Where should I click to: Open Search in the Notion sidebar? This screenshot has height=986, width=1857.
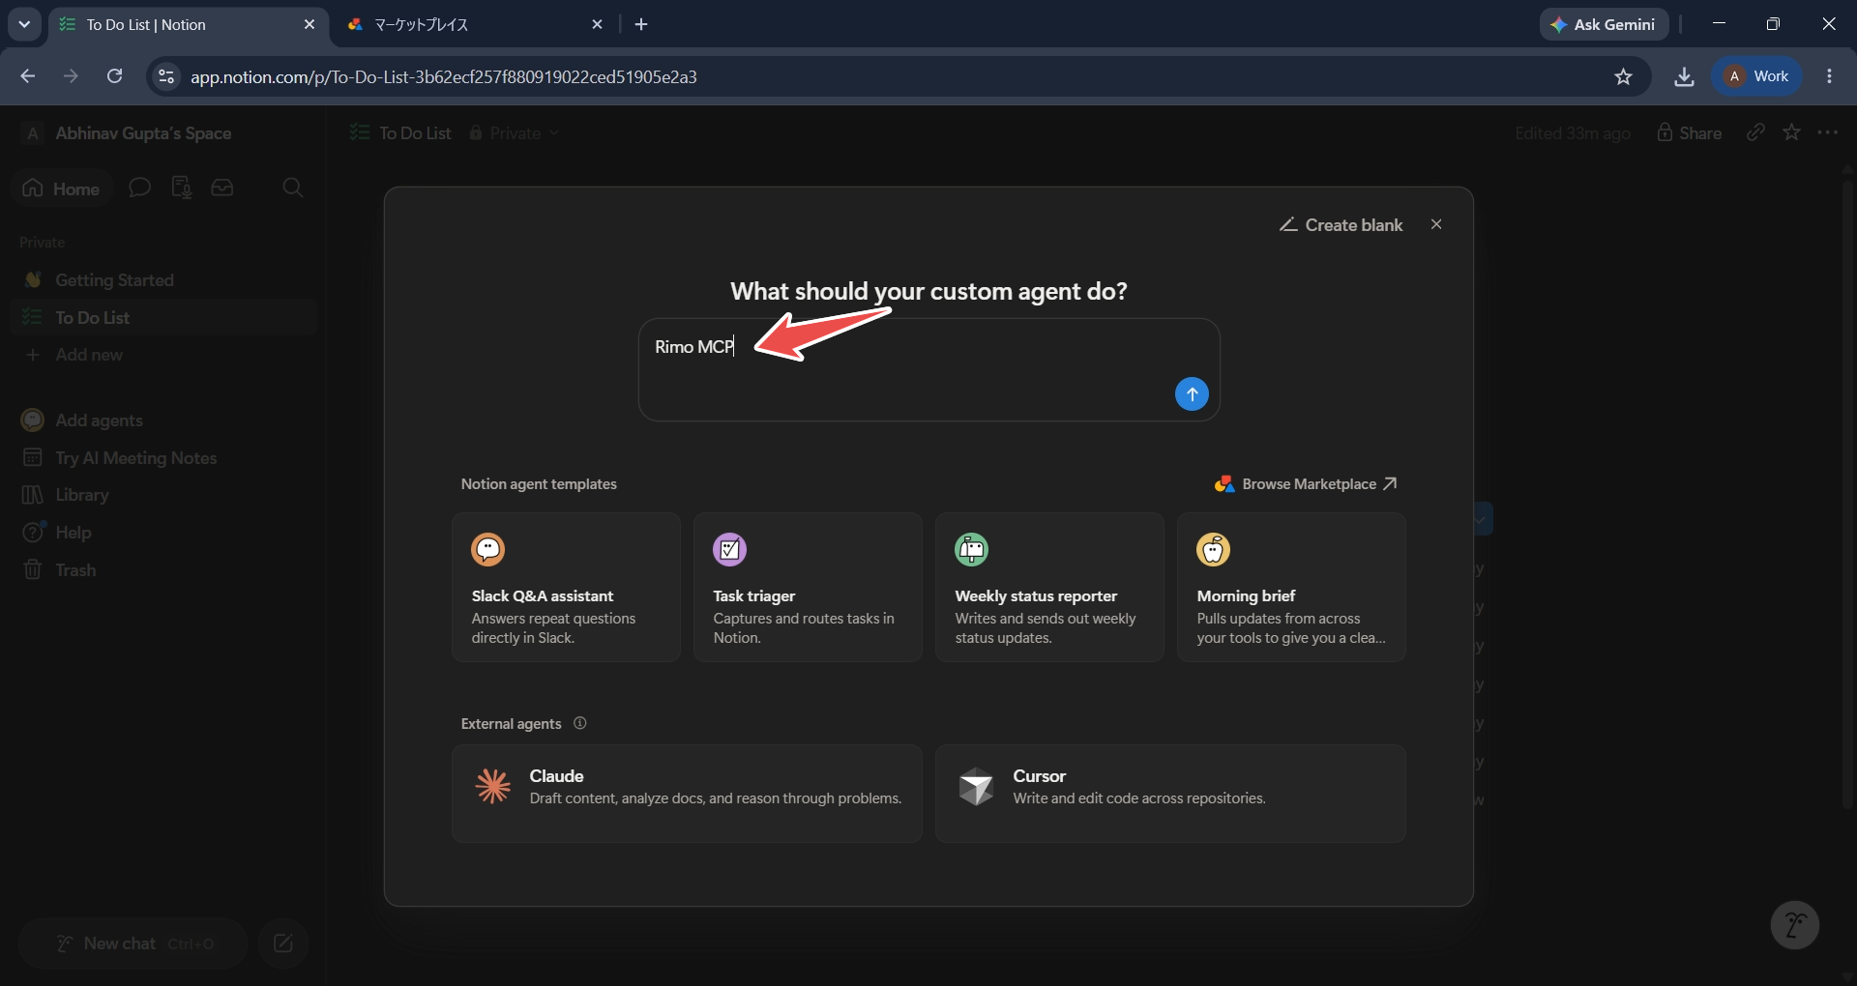(x=293, y=188)
